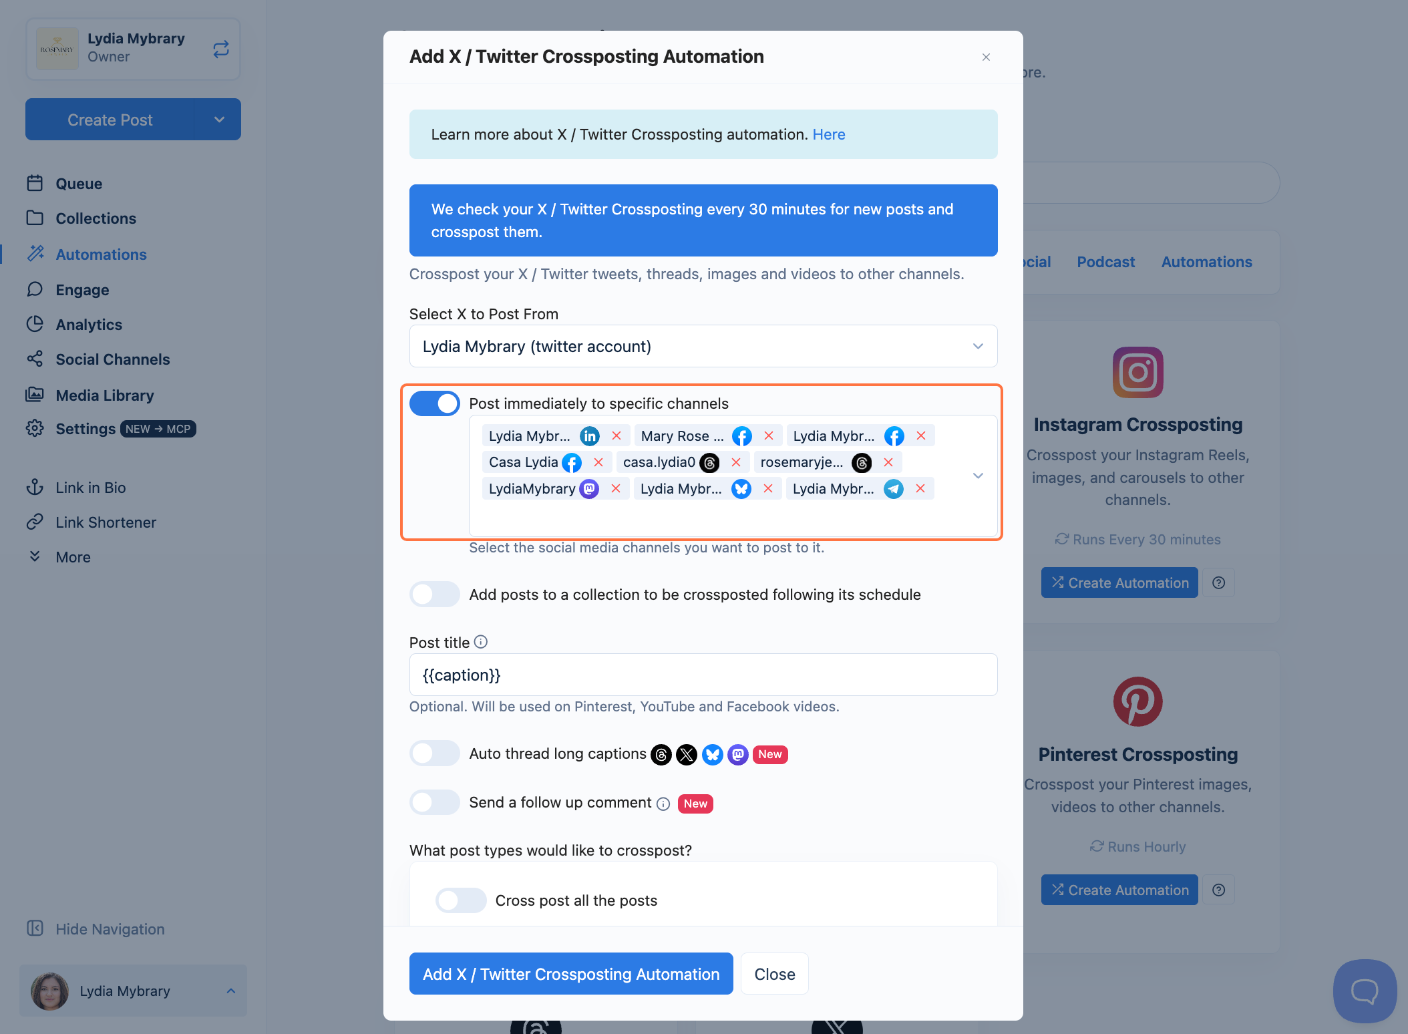The height and width of the screenshot is (1034, 1408).
Task: Click the Post title info icon
Action: (481, 642)
